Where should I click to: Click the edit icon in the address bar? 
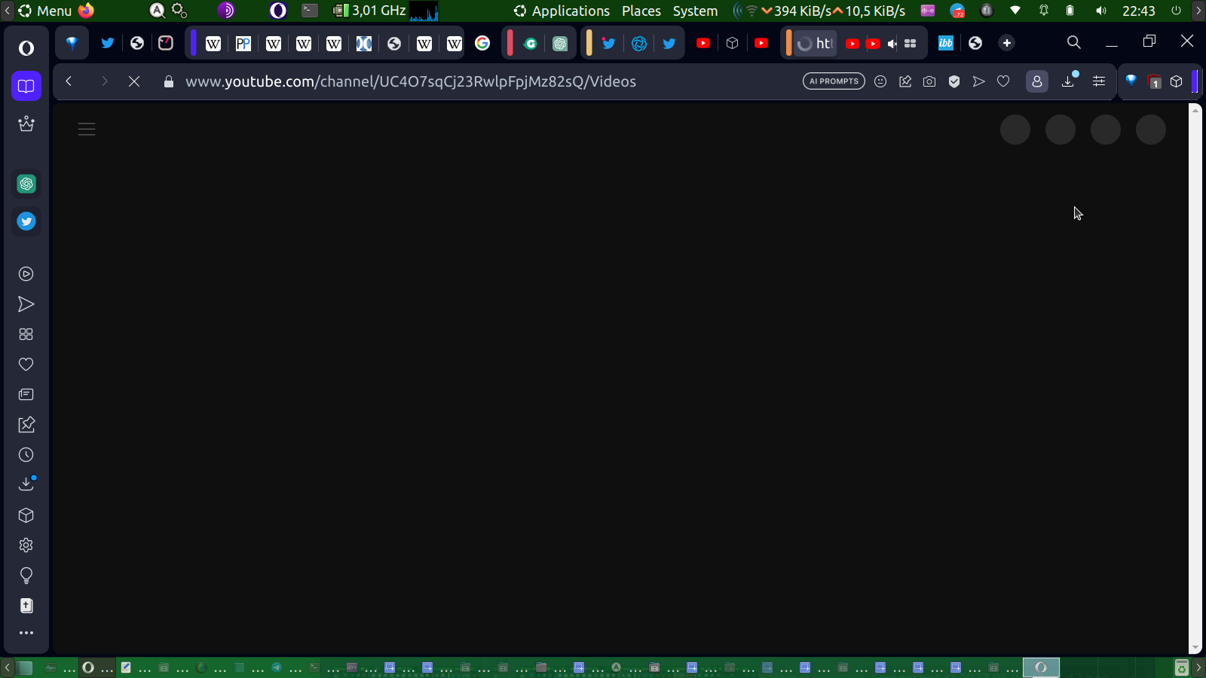click(905, 81)
